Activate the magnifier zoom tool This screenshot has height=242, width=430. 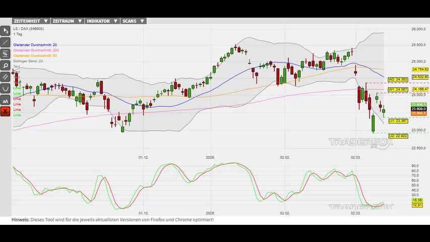pos(5,66)
